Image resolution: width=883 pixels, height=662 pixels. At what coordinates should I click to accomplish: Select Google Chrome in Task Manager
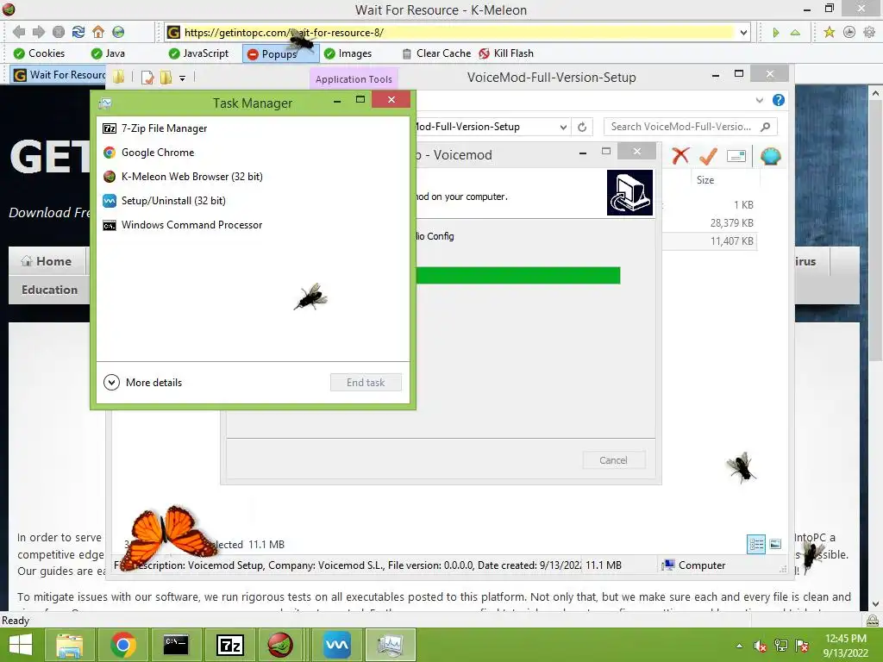coord(253,153)
